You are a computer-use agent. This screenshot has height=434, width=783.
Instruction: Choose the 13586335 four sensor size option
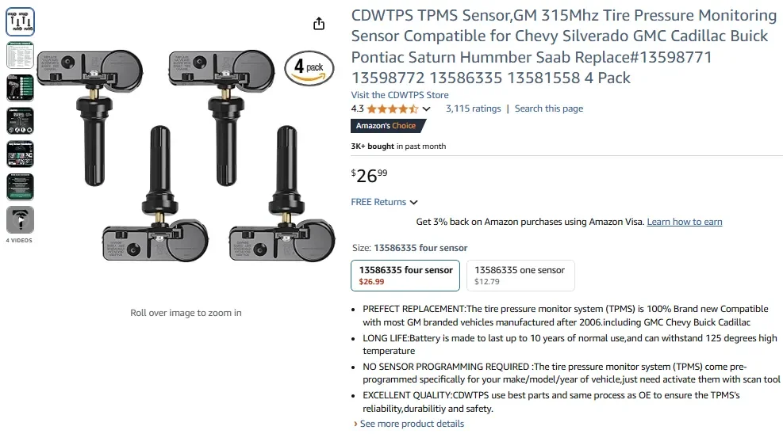coord(405,275)
